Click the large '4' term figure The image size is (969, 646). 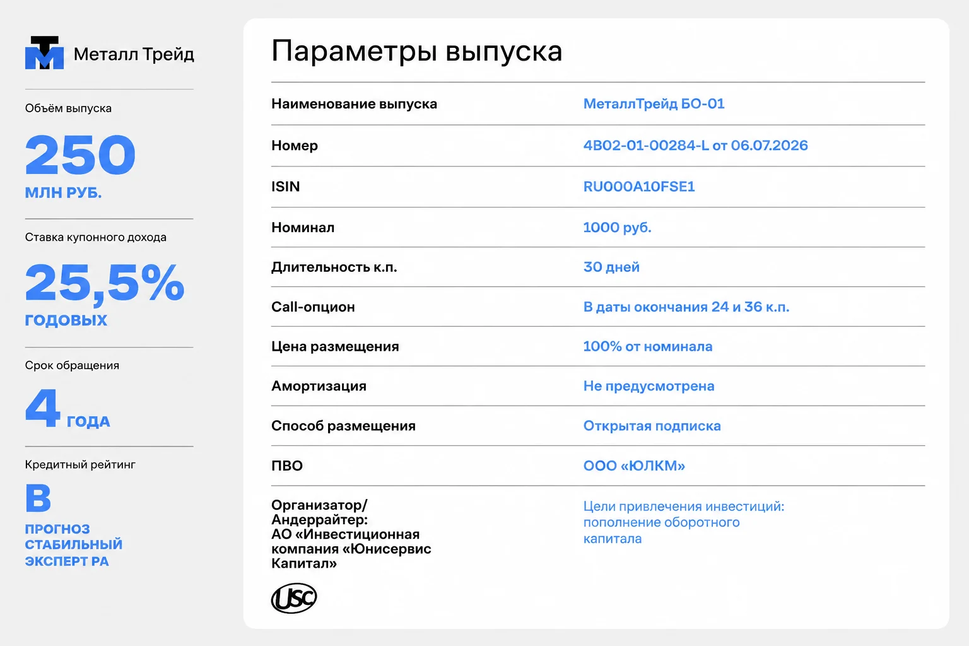(43, 408)
